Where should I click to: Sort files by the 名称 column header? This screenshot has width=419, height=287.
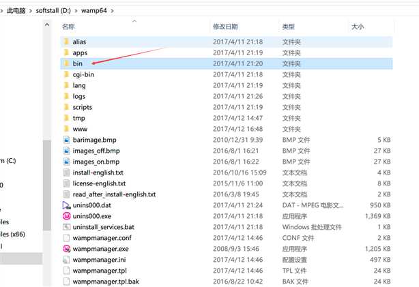tap(68, 27)
